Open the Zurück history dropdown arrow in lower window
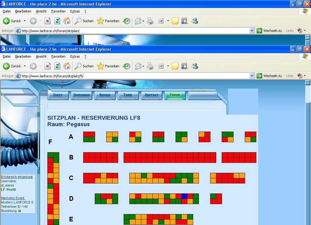Image resolution: width=311 pixels, height=225 pixels. point(25,66)
